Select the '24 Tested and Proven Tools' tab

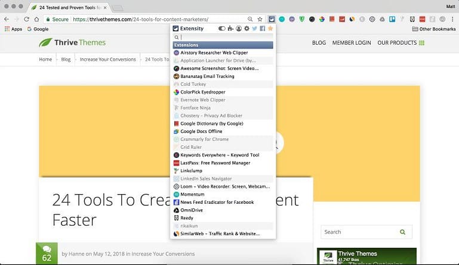(69, 8)
